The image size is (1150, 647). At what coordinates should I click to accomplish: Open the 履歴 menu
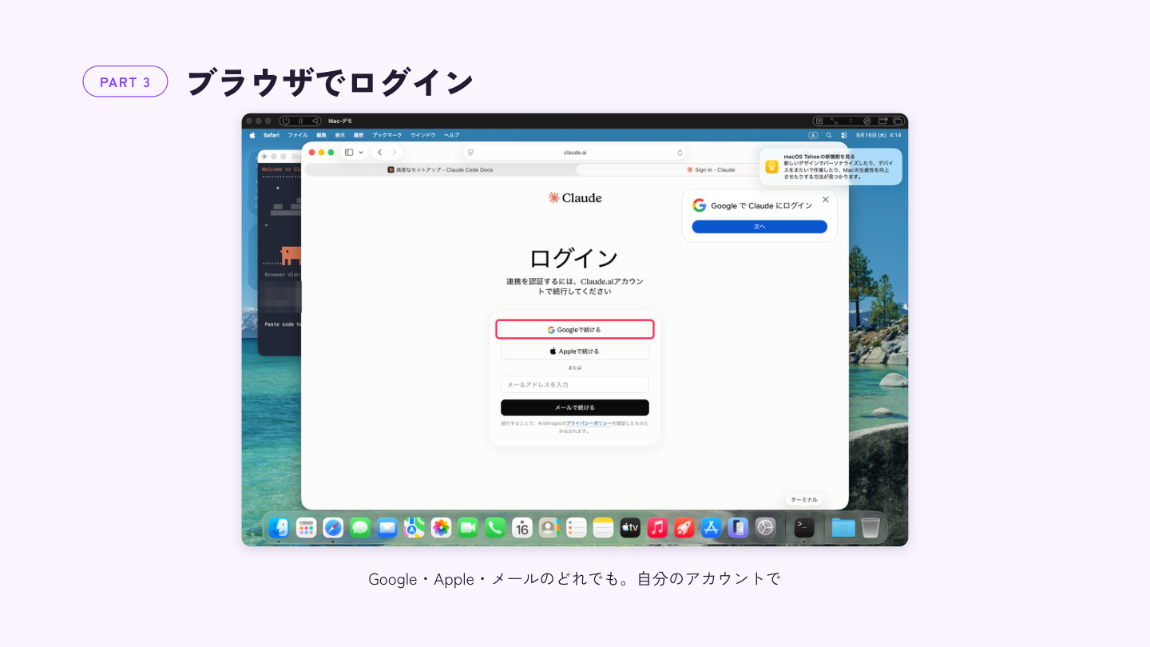tap(359, 135)
